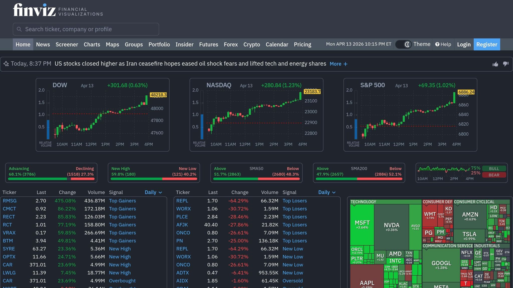Select the BULL sentiment button
513x288 pixels.
click(494, 168)
